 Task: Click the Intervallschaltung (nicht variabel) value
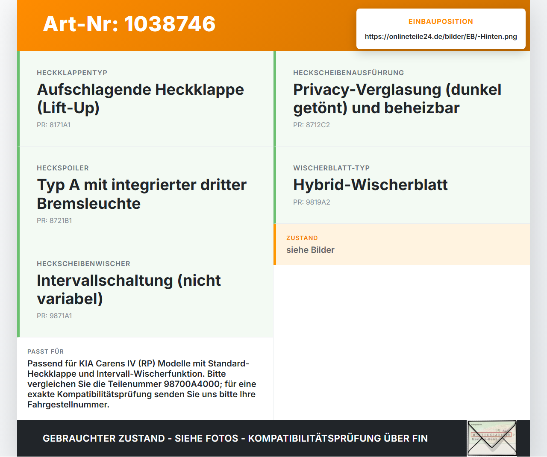[x=129, y=290]
